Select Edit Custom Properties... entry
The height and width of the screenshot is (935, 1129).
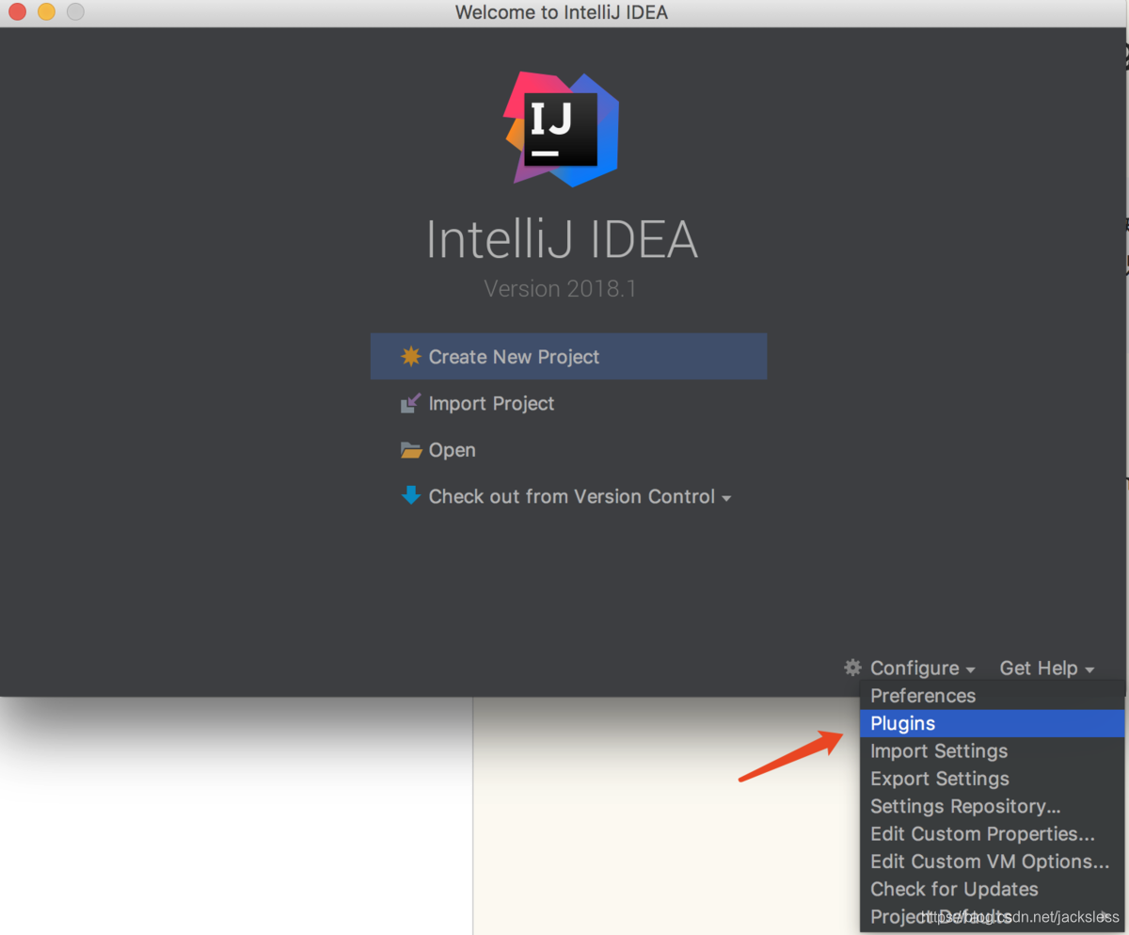pyautogui.click(x=993, y=834)
